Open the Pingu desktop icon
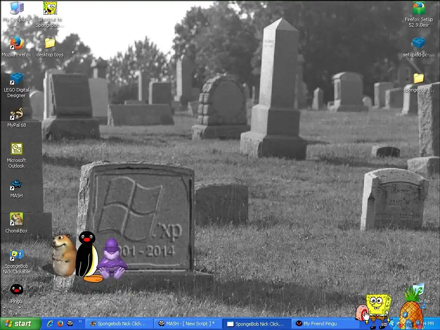 17,293
